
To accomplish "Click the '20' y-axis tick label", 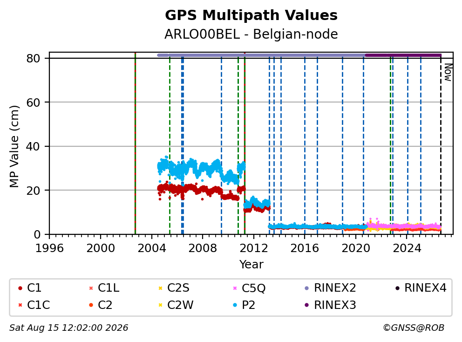I will (x=33, y=191).
